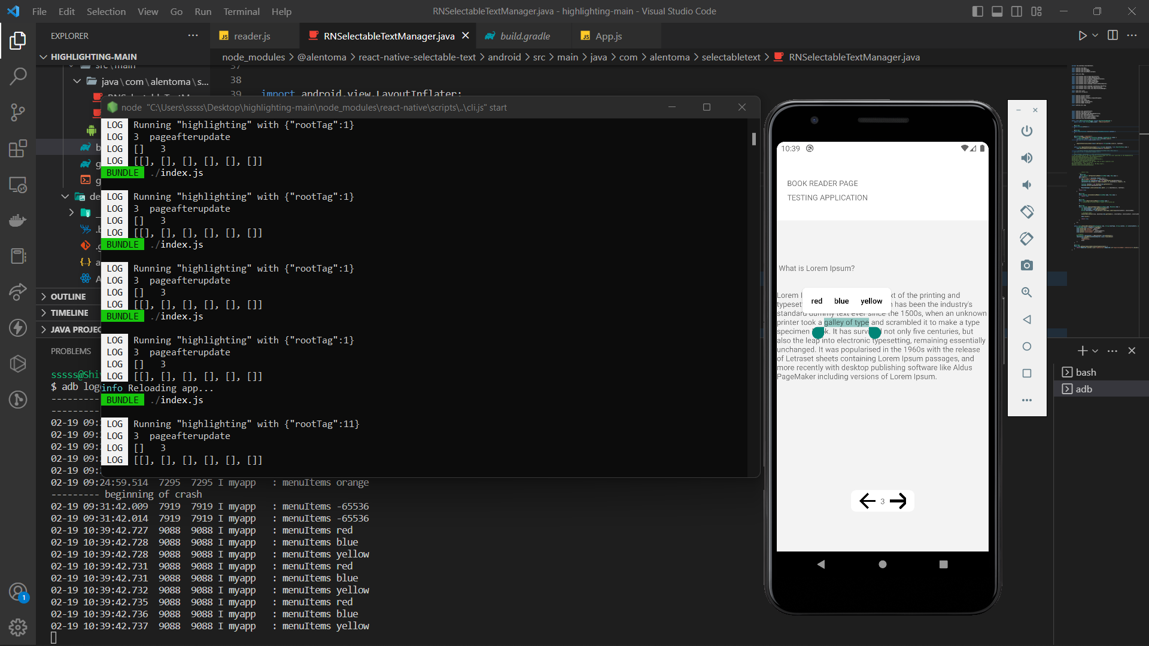
Task: Open the Docker view in activity bar
Action: tap(18, 220)
